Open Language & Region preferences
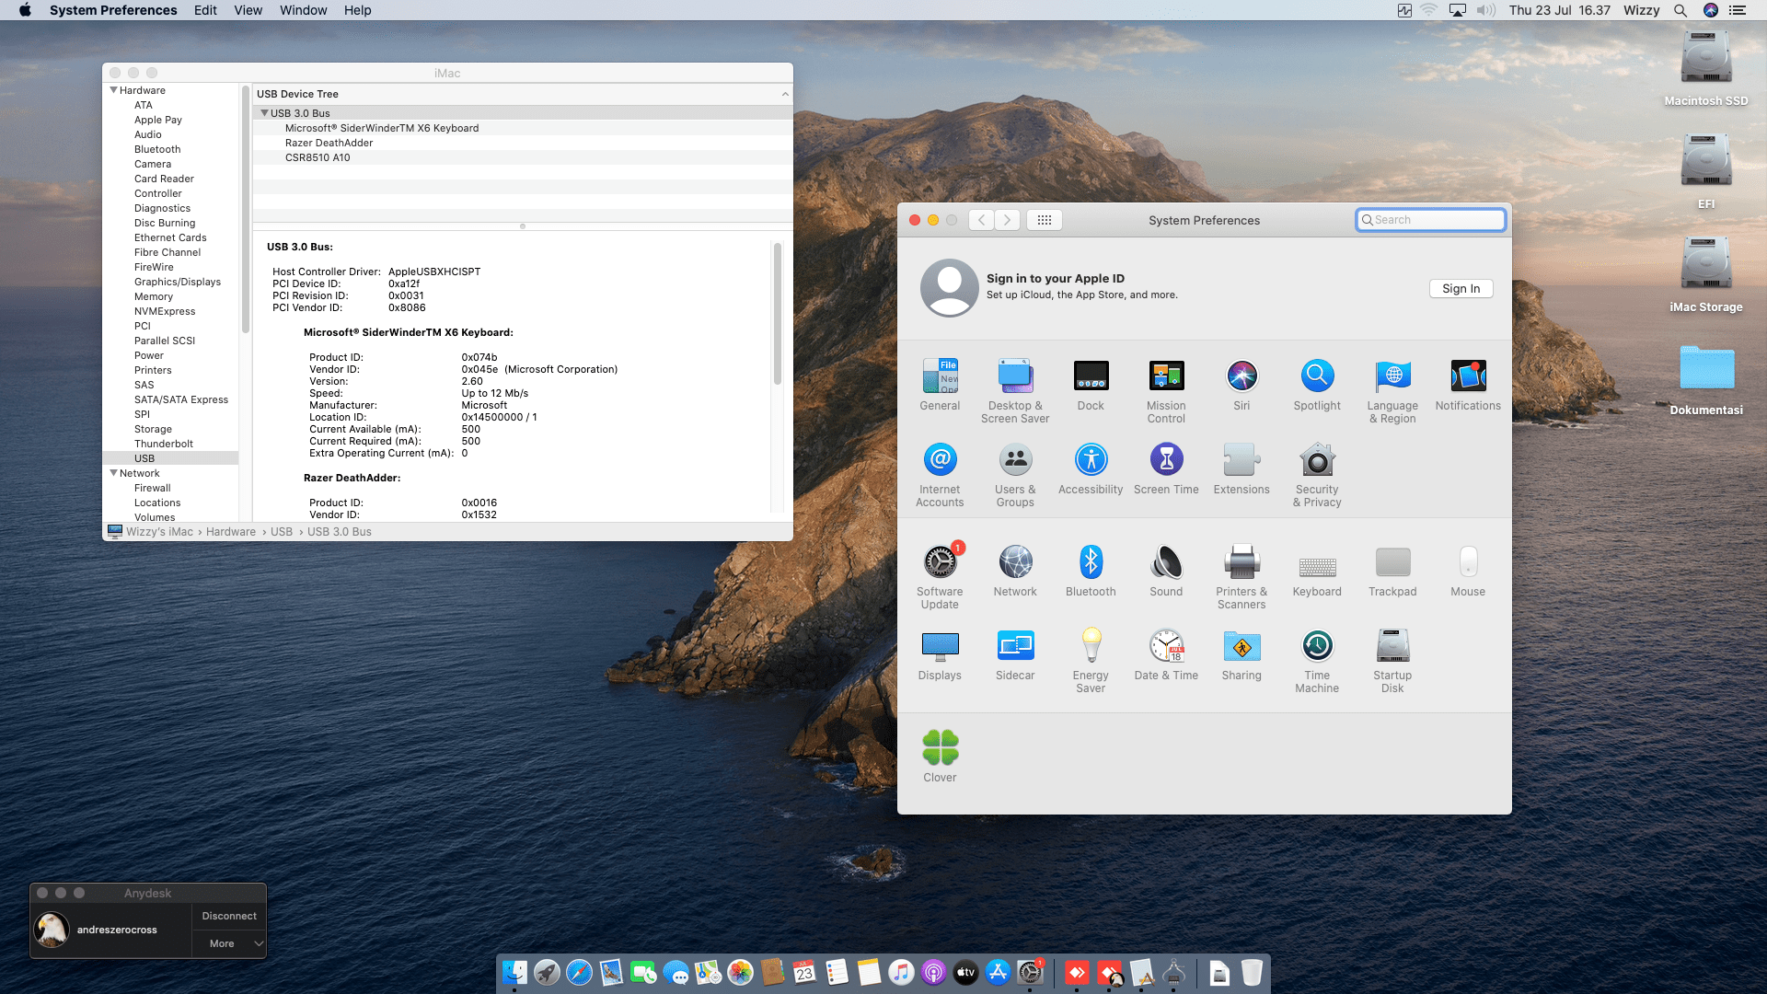1767x994 pixels. coord(1392,391)
